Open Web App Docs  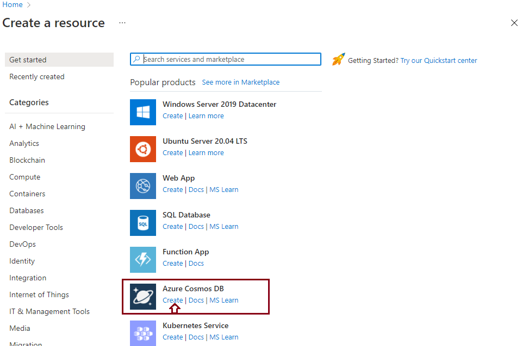click(x=196, y=190)
